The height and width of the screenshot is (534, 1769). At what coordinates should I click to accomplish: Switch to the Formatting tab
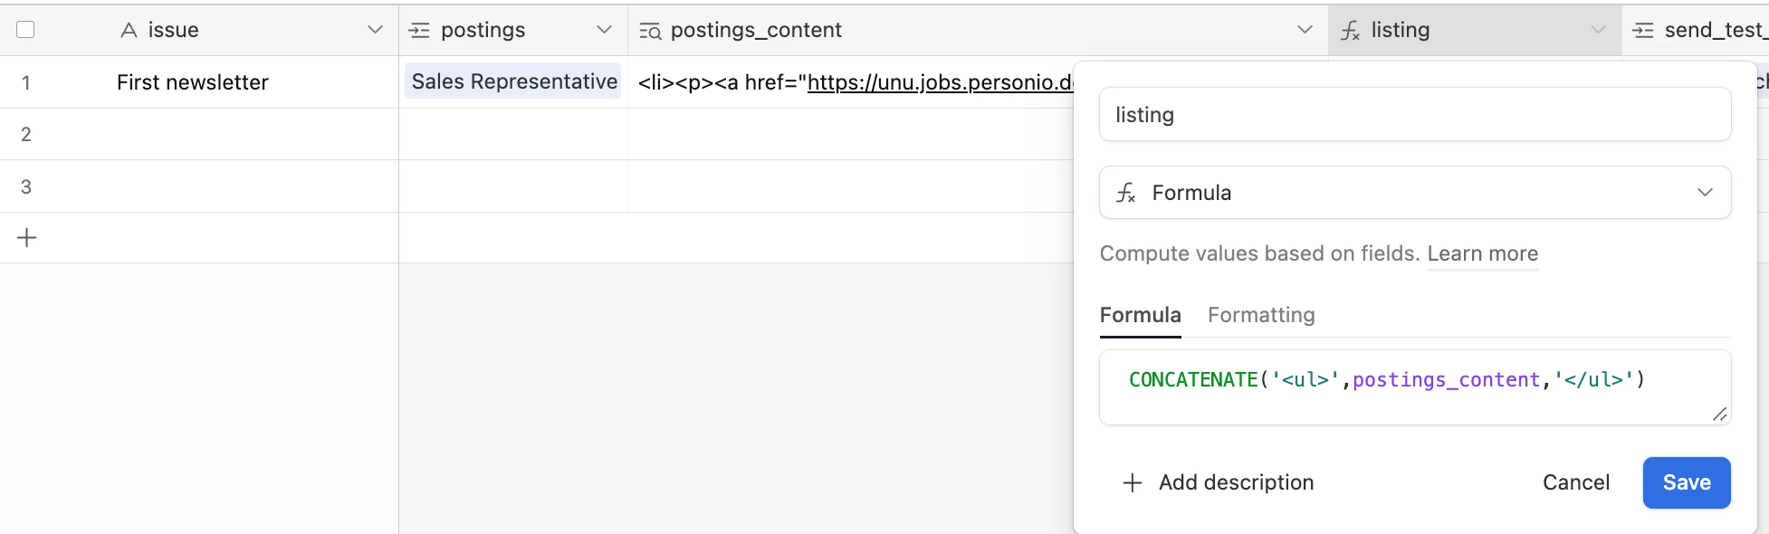[1260, 315]
